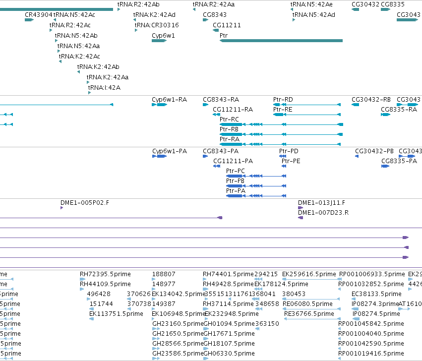422x361 pixels.
Task: Open the RP001006933.5prime EST label
Action: point(372,274)
